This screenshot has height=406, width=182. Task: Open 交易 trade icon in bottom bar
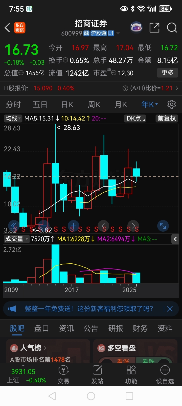[x=63, y=370]
